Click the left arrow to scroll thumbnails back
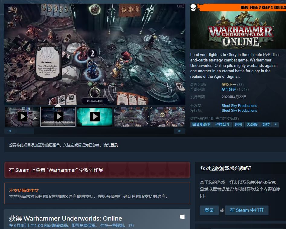The width and height of the screenshot is (286, 229). [x=10, y=131]
